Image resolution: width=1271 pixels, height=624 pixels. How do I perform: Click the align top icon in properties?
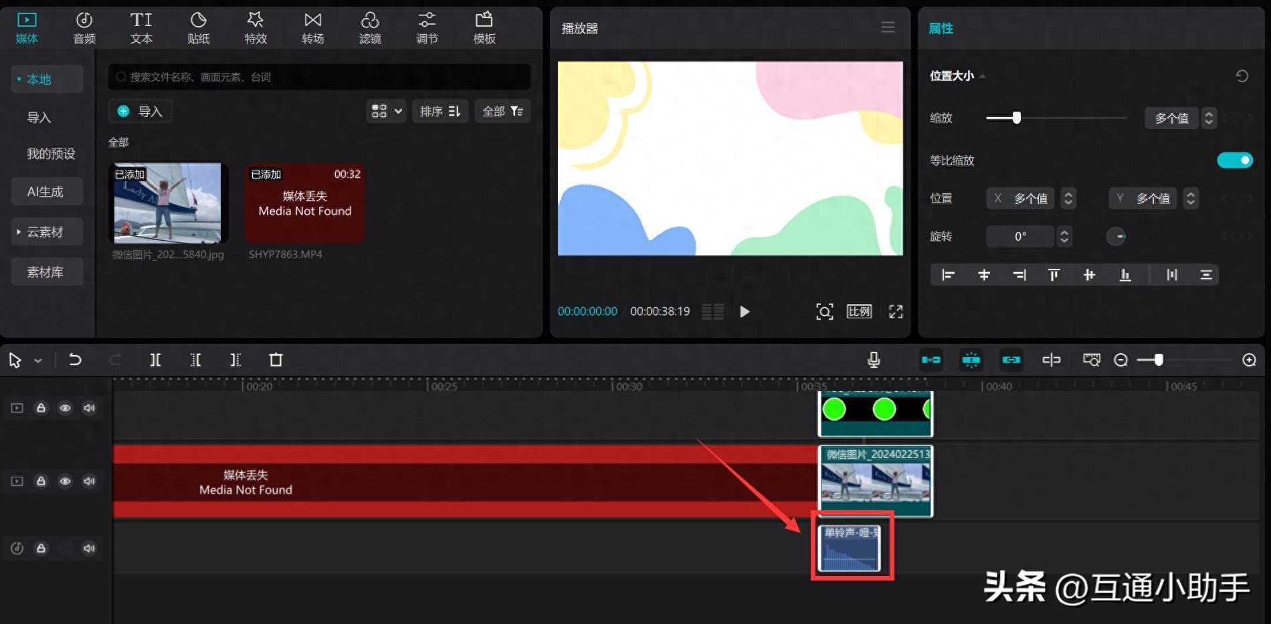click(x=1054, y=275)
